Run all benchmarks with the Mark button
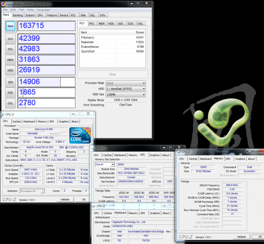Viewport: 264px width, 244px height. pyautogui.click(x=10, y=26)
